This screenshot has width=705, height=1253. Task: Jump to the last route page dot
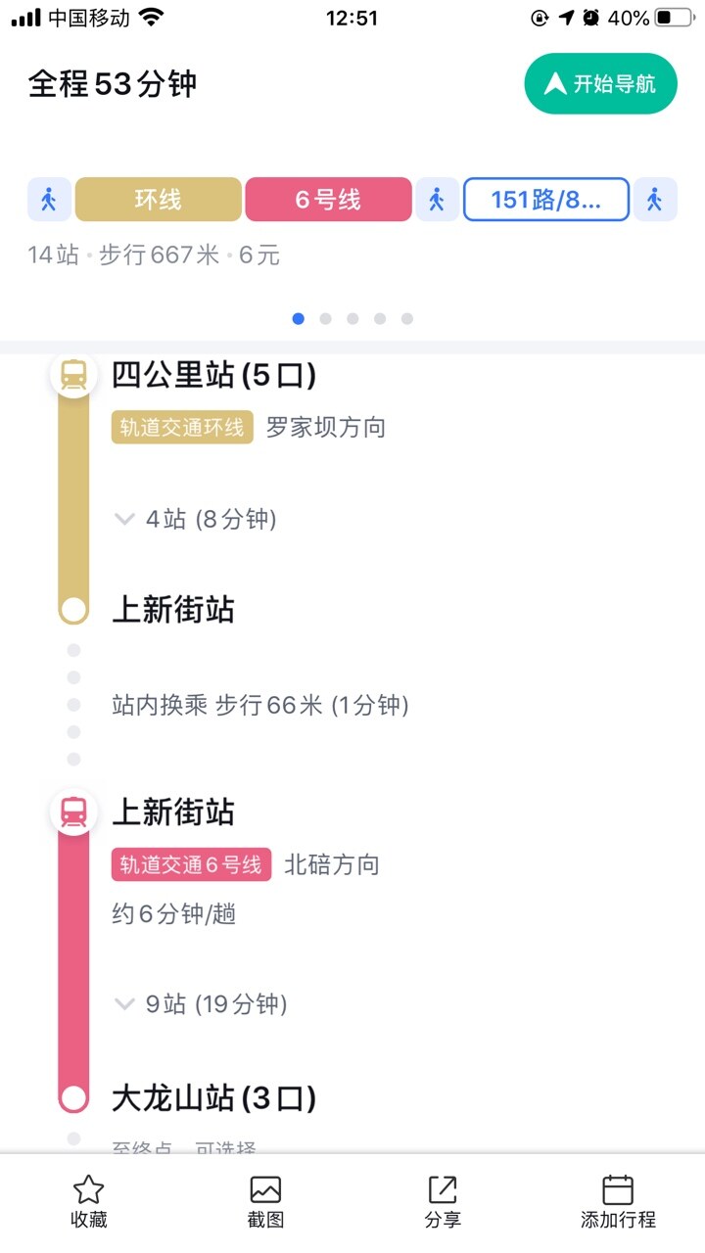point(407,318)
